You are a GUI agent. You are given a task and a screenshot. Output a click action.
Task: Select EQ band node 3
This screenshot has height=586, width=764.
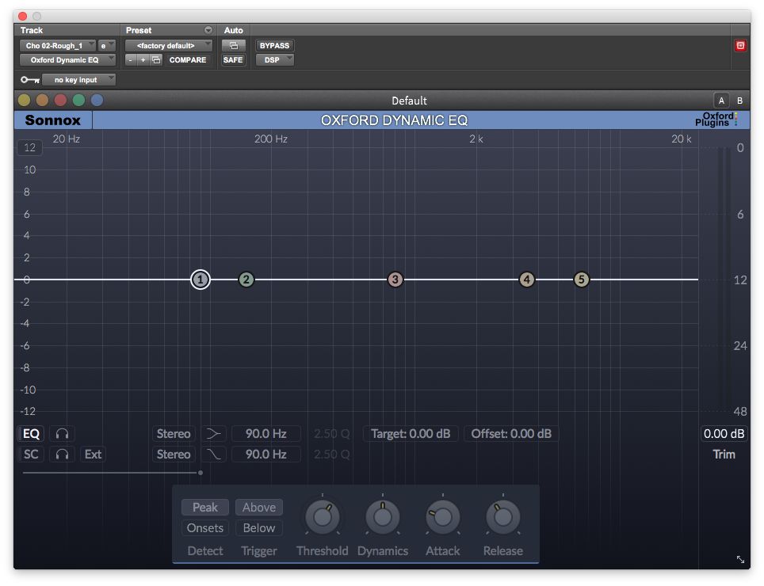pos(395,280)
